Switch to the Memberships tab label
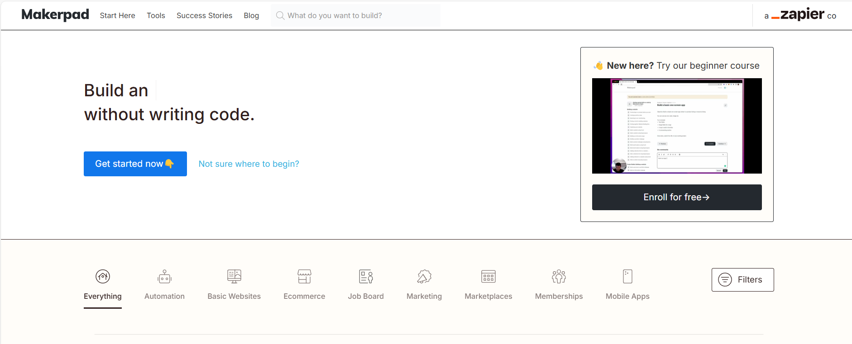Viewport: 852px width, 344px height. tap(559, 297)
